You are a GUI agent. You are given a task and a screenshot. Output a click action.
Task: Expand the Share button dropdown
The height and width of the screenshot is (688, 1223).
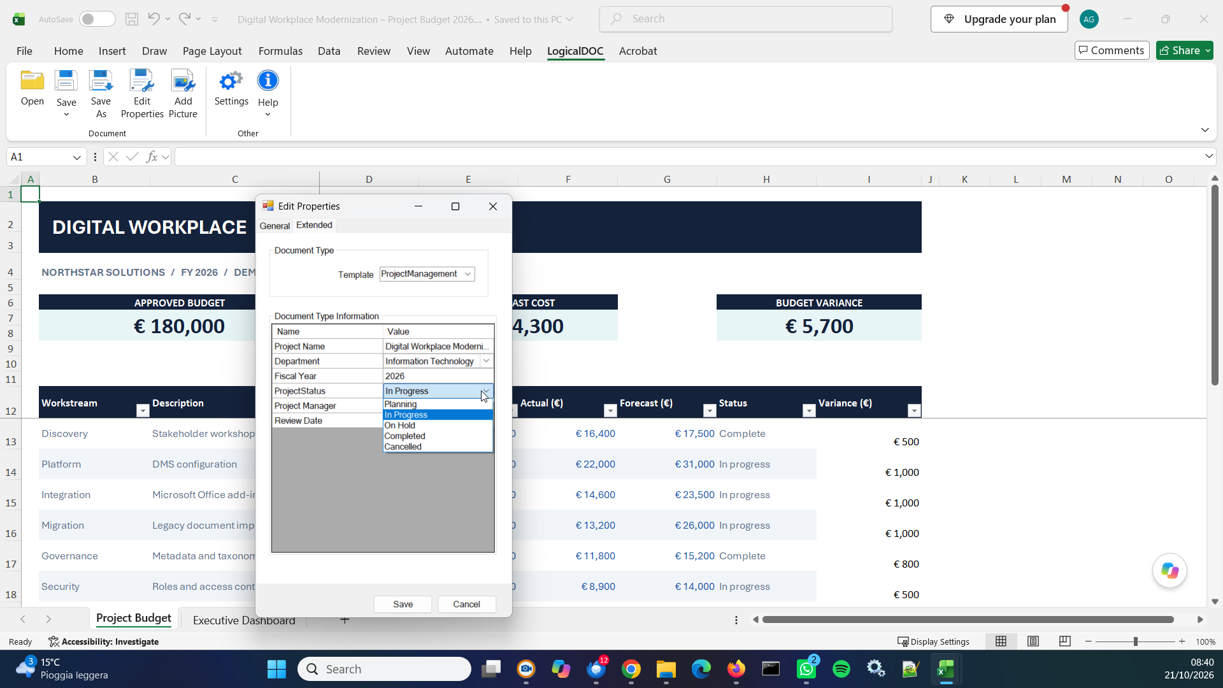[1208, 50]
